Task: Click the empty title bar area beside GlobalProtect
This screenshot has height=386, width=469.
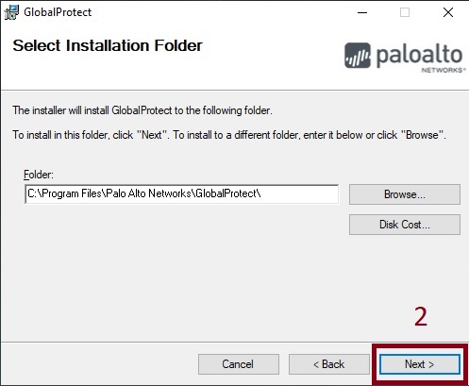Action: point(220,12)
